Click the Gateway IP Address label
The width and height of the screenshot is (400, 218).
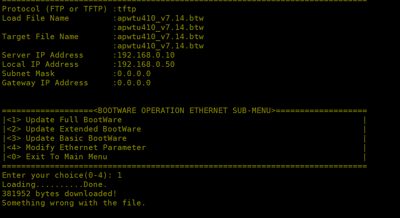[x=45, y=83]
